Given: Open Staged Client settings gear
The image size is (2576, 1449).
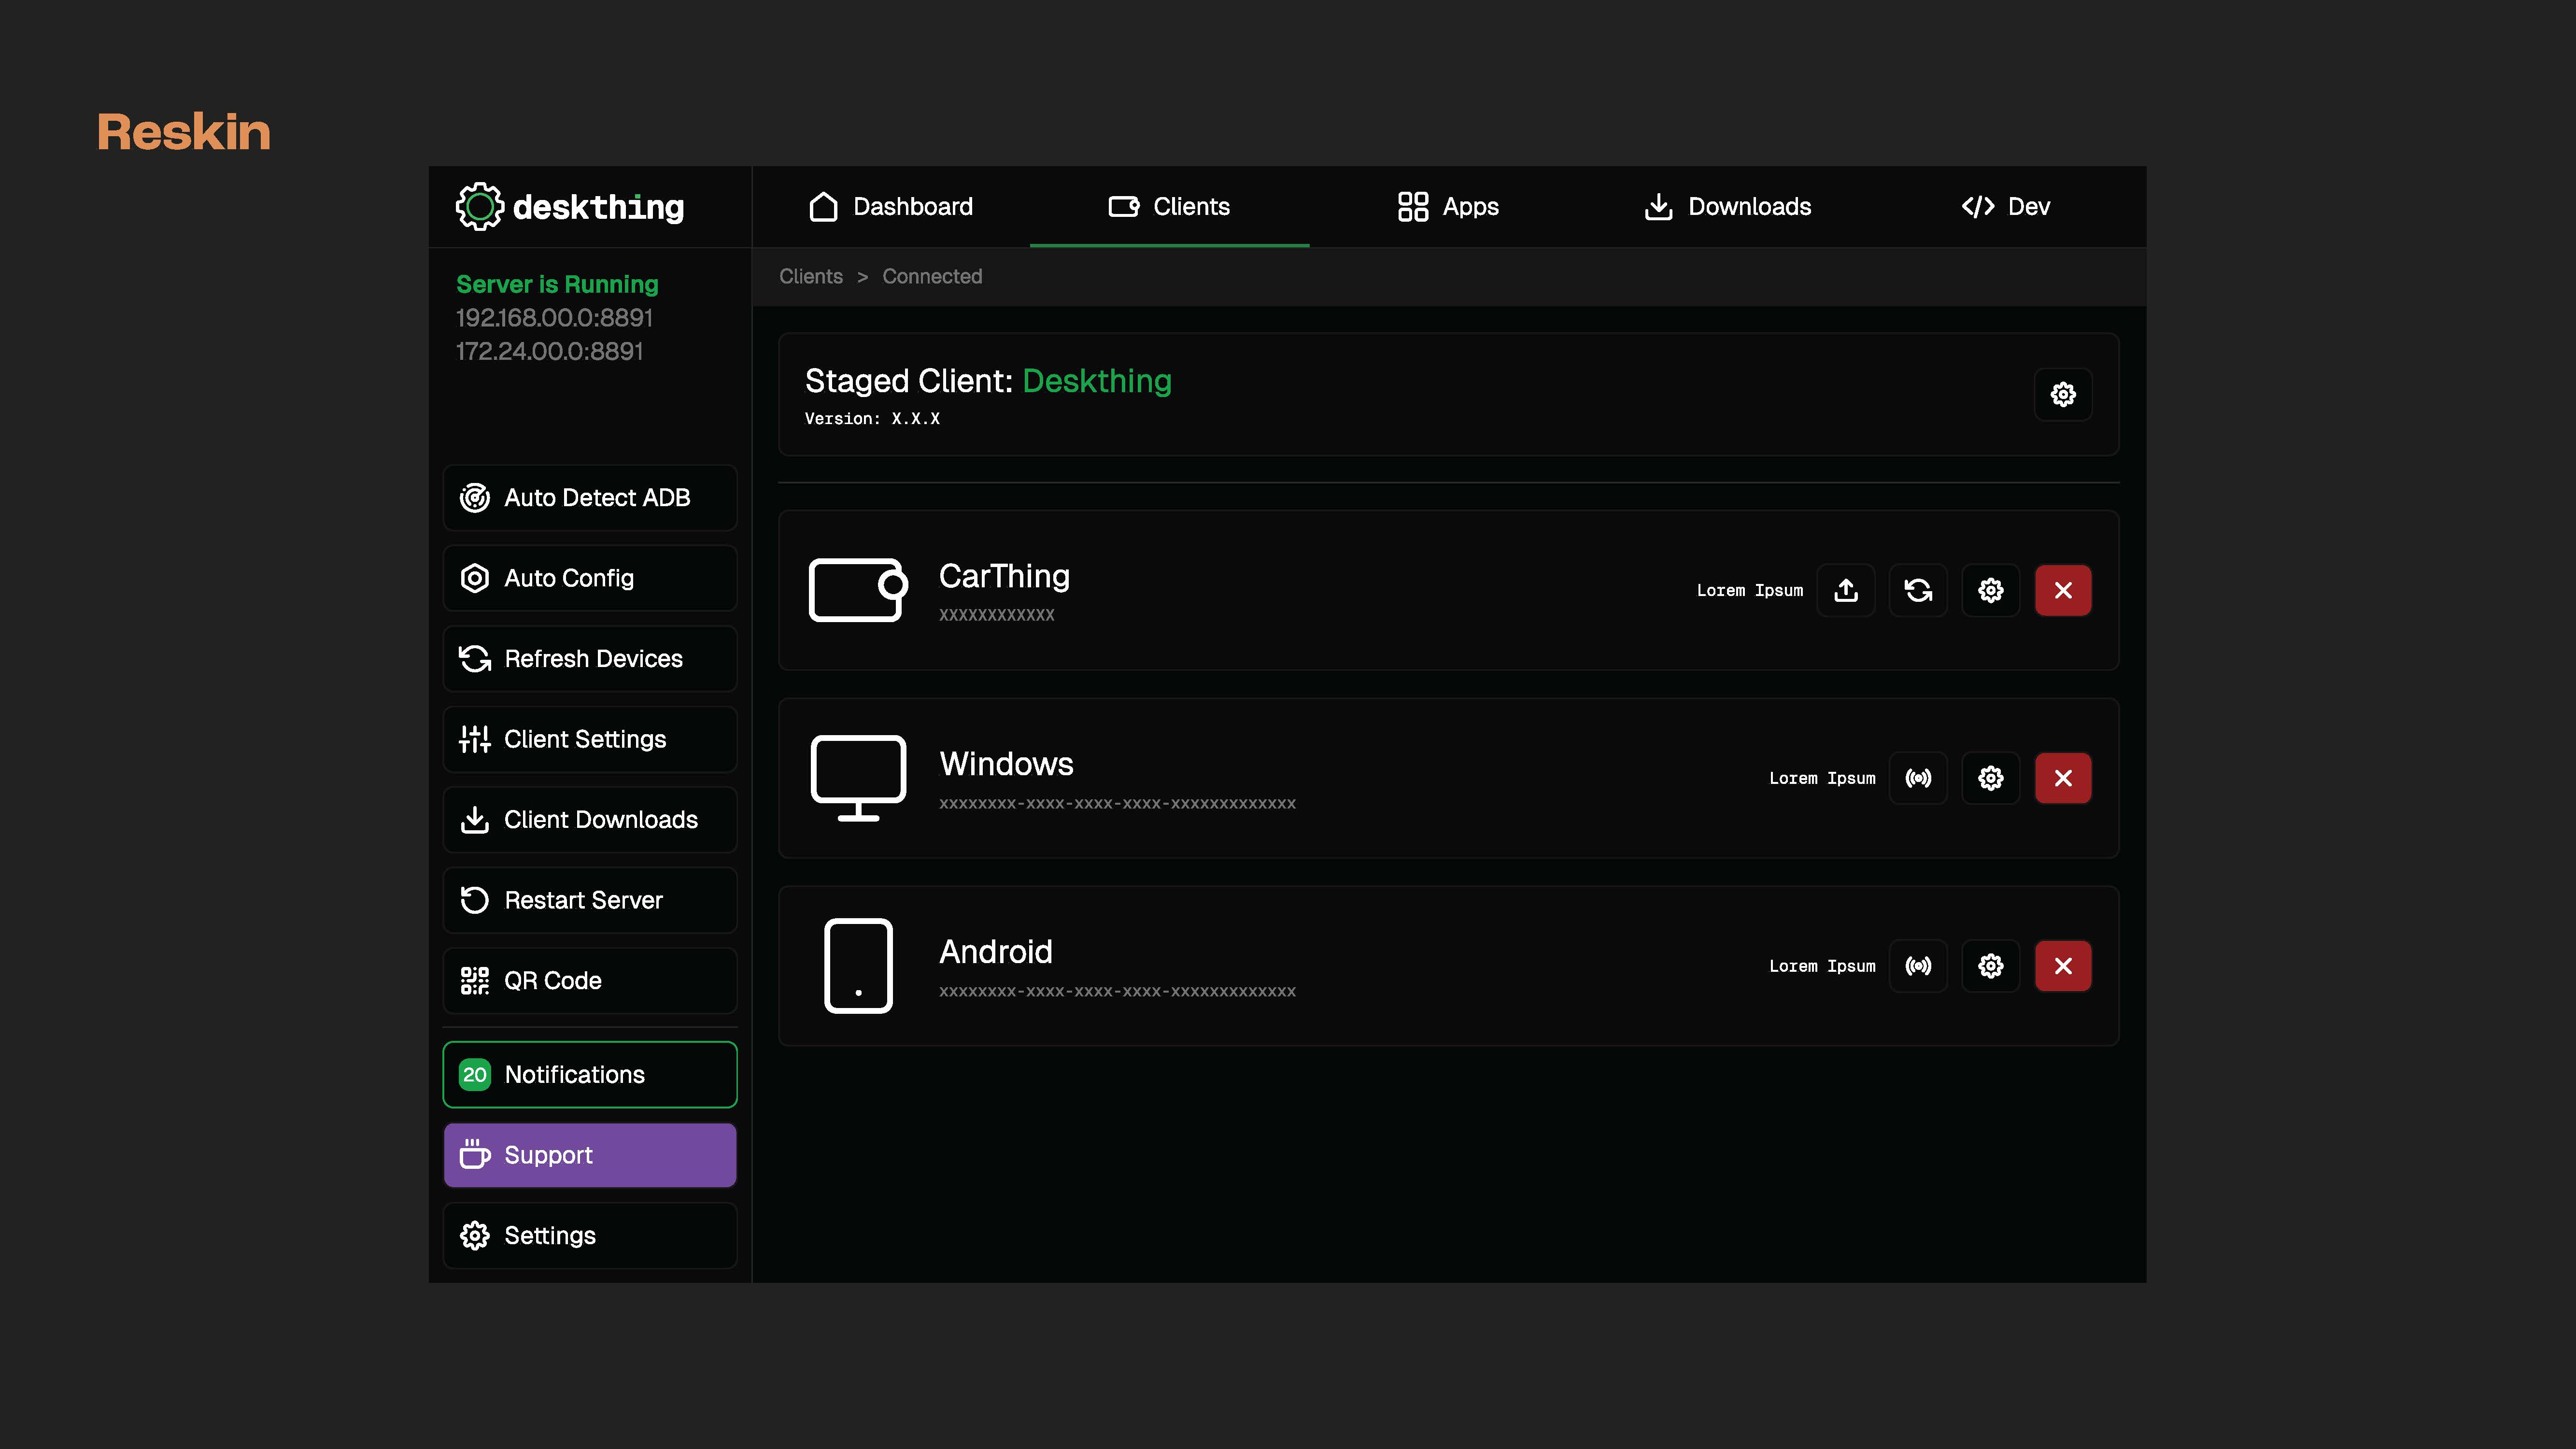Looking at the screenshot, I should [2062, 394].
